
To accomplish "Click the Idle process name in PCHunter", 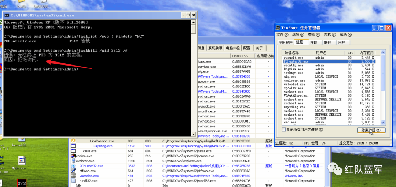I will point(79,186).
